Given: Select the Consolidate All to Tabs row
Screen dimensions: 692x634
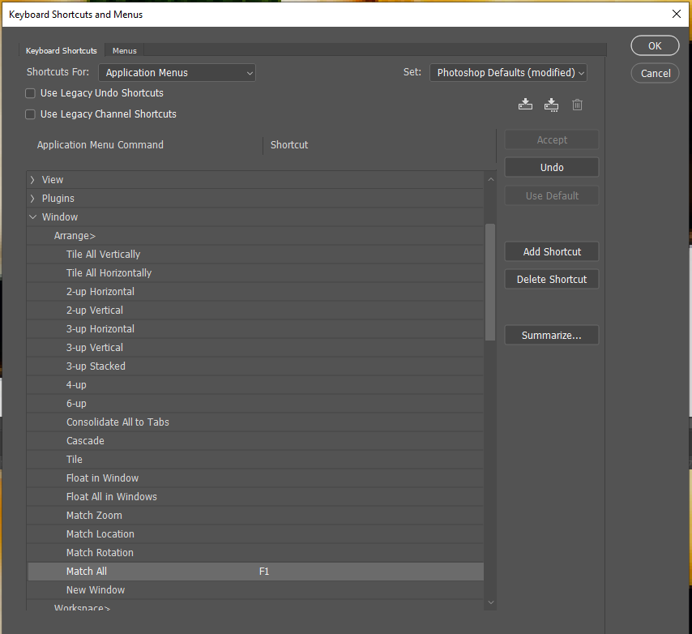Looking at the screenshot, I should [255, 422].
